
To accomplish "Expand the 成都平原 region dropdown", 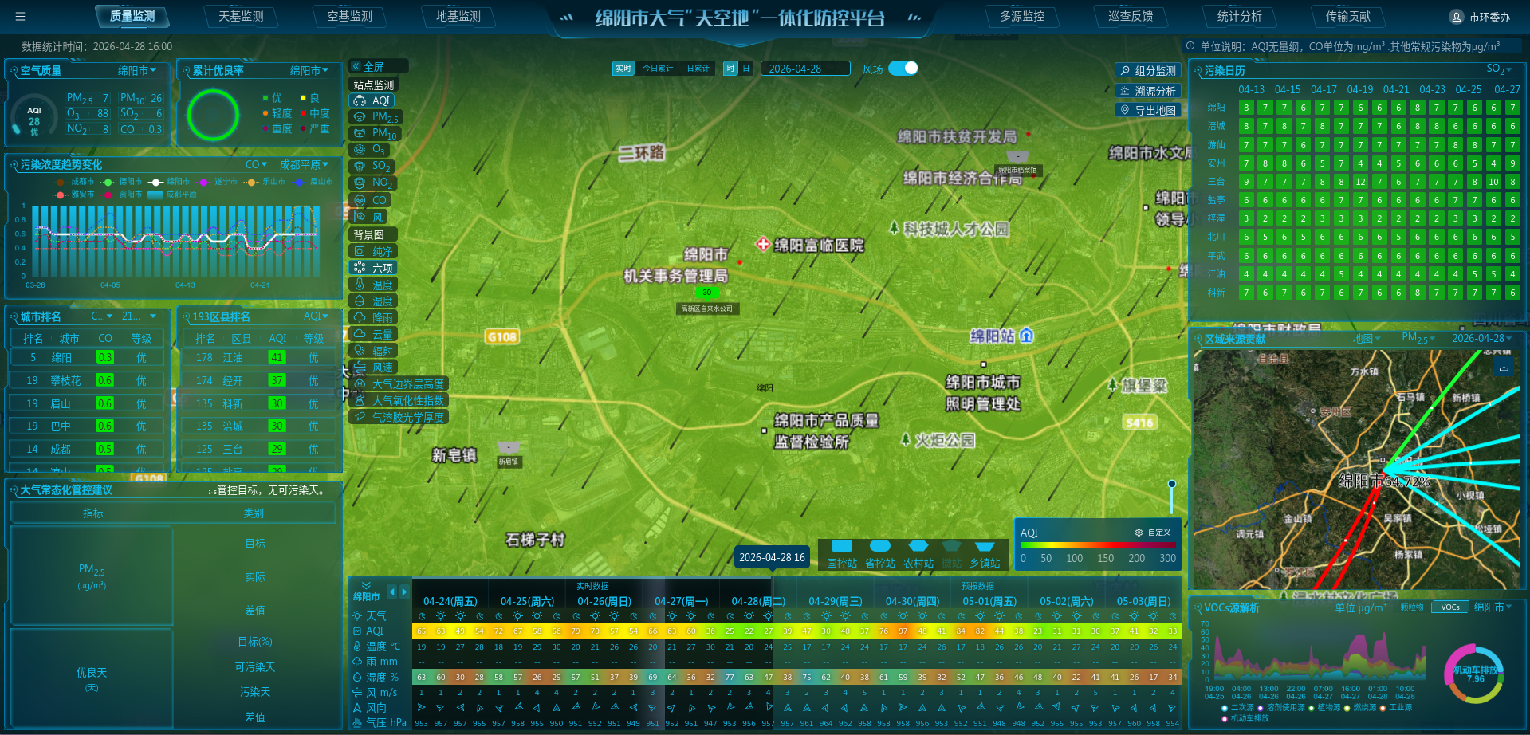I will coord(304,165).
